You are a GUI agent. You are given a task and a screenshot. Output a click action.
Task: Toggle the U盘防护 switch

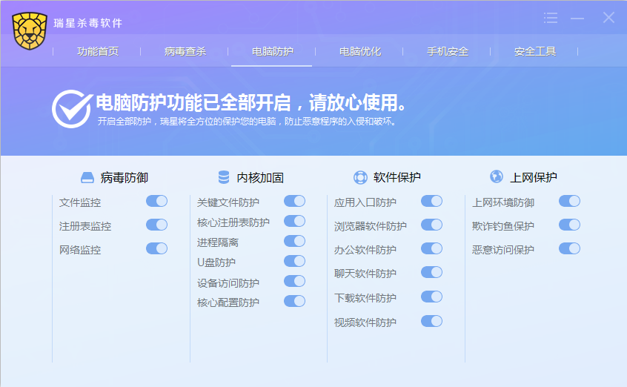tap(294, 261)
